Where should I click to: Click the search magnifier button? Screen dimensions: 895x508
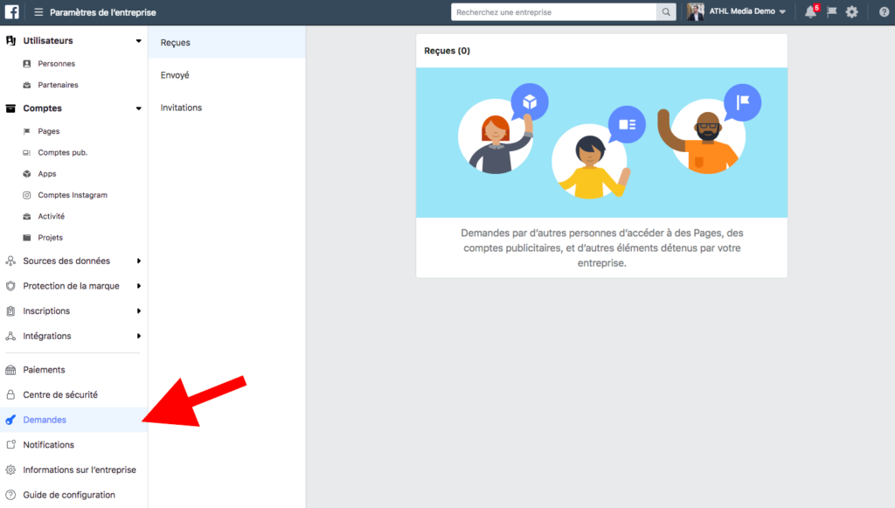[x=667, y=12]
